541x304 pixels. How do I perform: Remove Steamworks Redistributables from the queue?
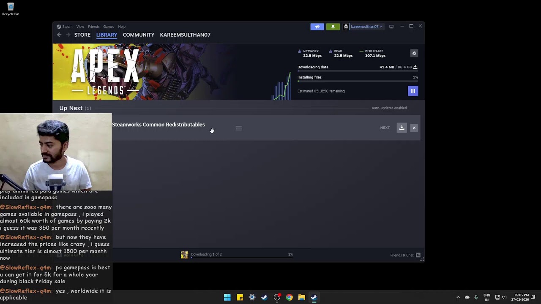tap(414, 128)
